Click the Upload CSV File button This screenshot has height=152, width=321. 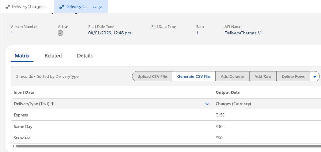tap(152, 76)
